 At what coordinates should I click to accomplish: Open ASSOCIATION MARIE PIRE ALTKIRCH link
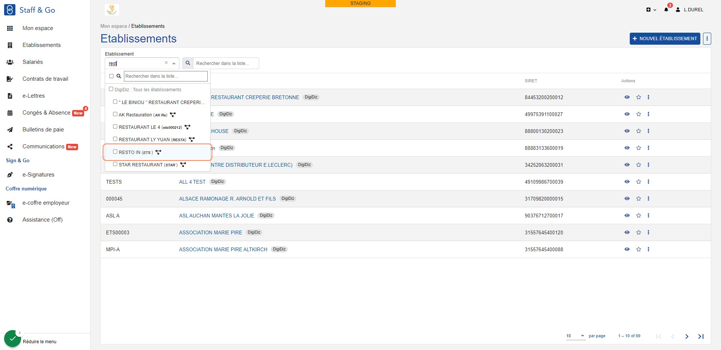coord(223,249)
